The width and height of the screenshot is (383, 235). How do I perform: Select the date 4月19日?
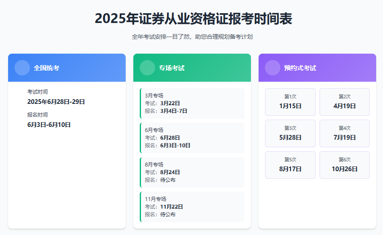tap(344, 106)
